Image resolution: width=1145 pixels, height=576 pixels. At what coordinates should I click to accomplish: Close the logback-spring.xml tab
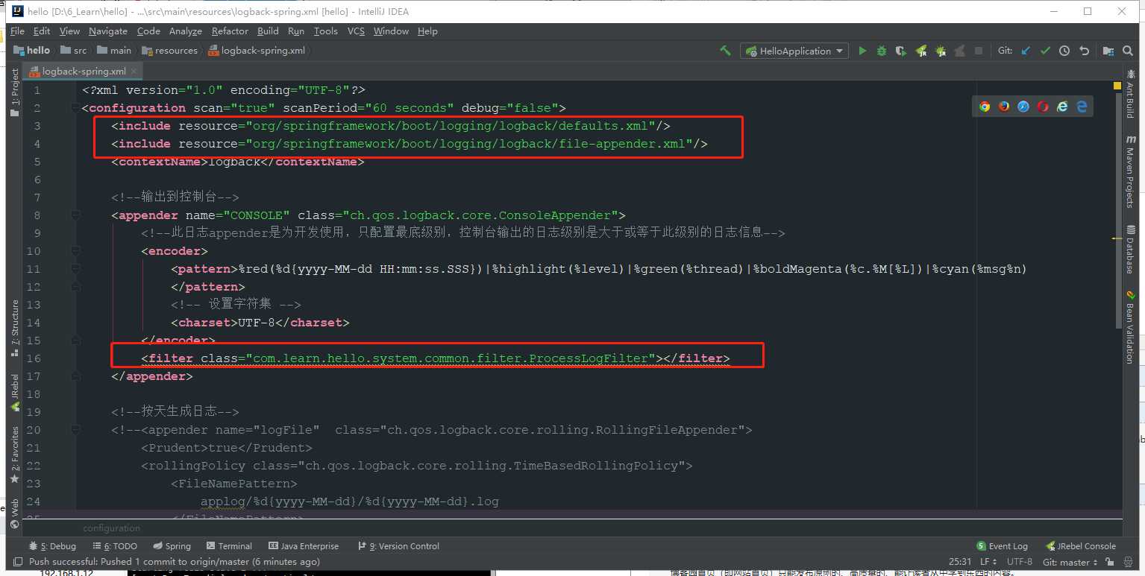tap(135, 72)
